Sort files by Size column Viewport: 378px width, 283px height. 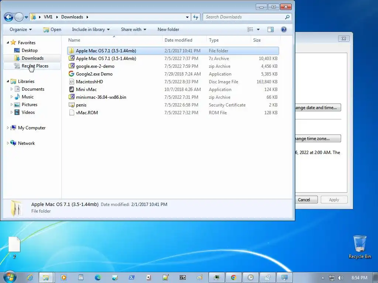pos(265,40)
